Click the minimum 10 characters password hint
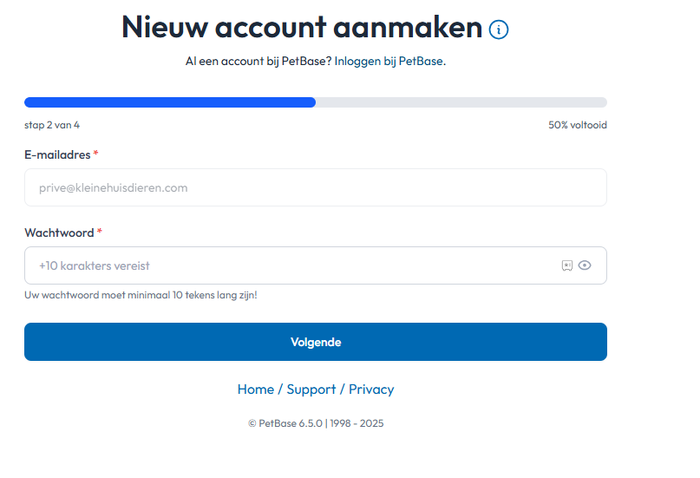The image size is (700, 478). point(141,295)
